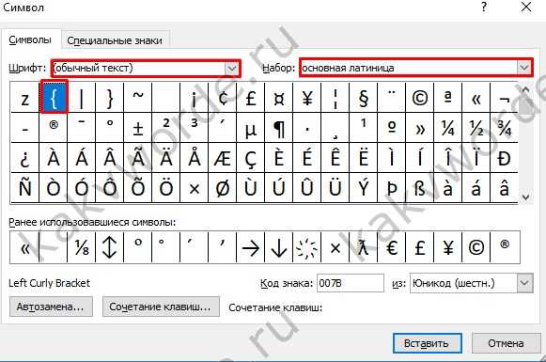546x362 pixels.
Task: Select the section sign § character
Action: pos(363,98)
